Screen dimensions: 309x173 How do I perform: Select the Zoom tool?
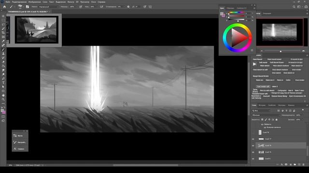point(3,99)
